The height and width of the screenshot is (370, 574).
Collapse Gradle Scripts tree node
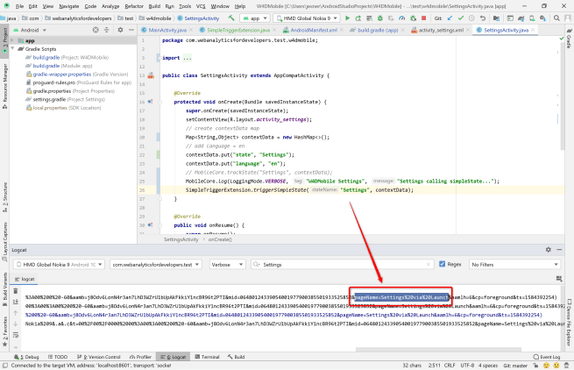13,49
